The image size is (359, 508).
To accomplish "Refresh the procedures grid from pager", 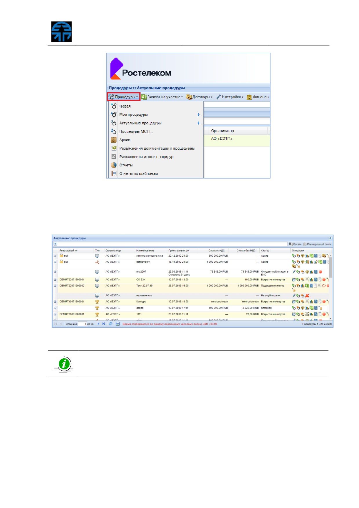I will pyautogui.click(x=111, y=324).
